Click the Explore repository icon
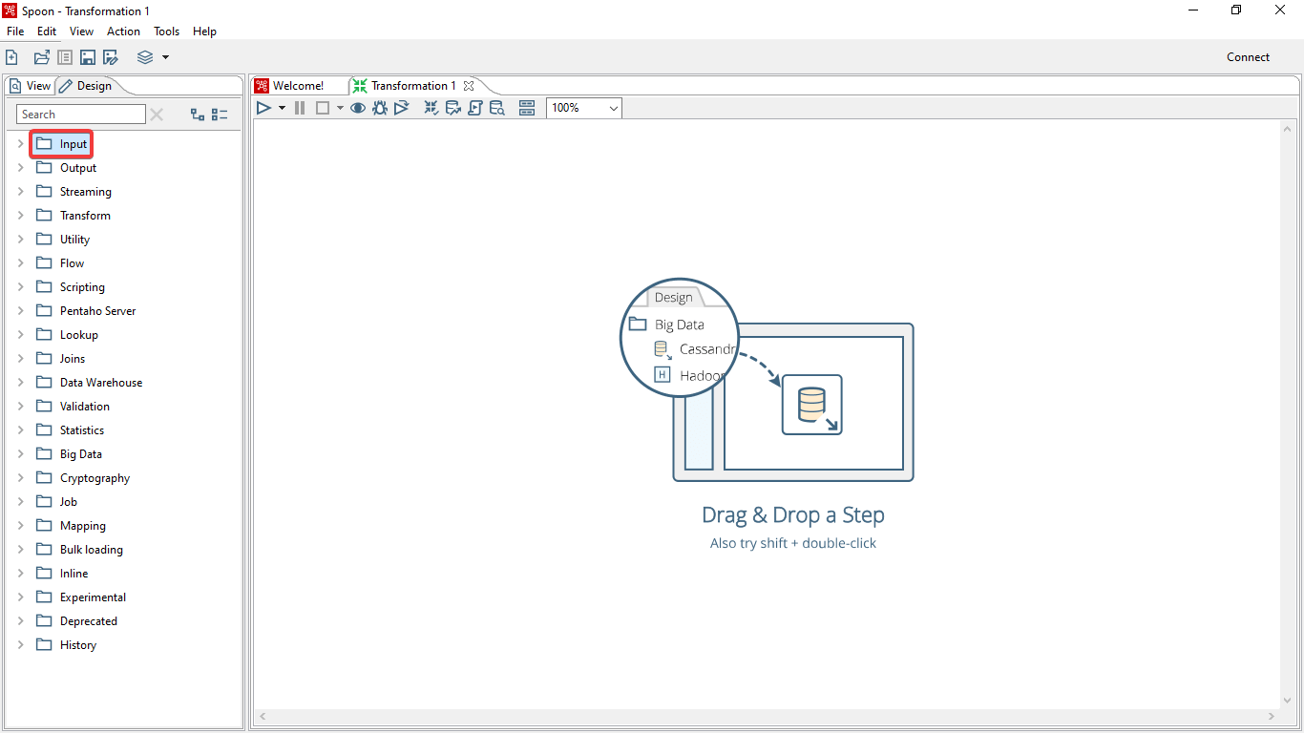The image size is (1304, 733). tap(65, 57)
